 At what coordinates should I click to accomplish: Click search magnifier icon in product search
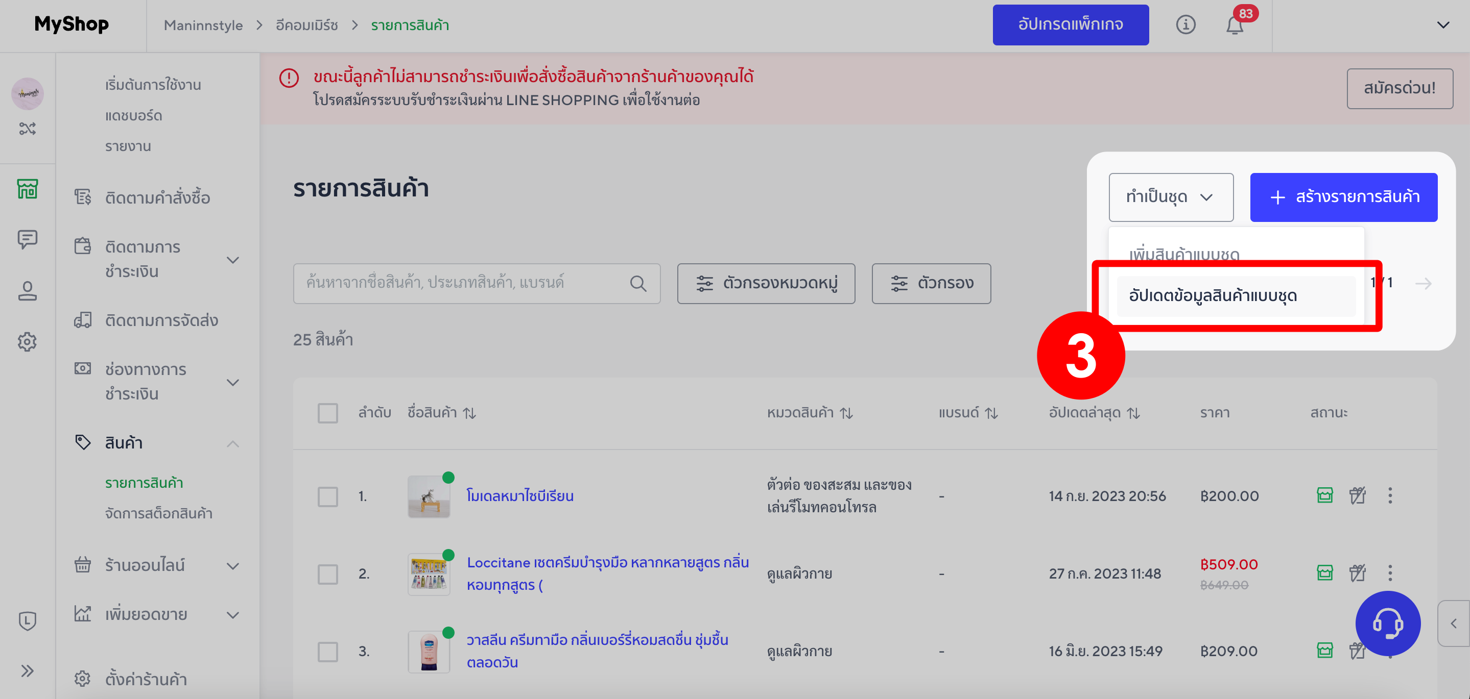point(638,283)
